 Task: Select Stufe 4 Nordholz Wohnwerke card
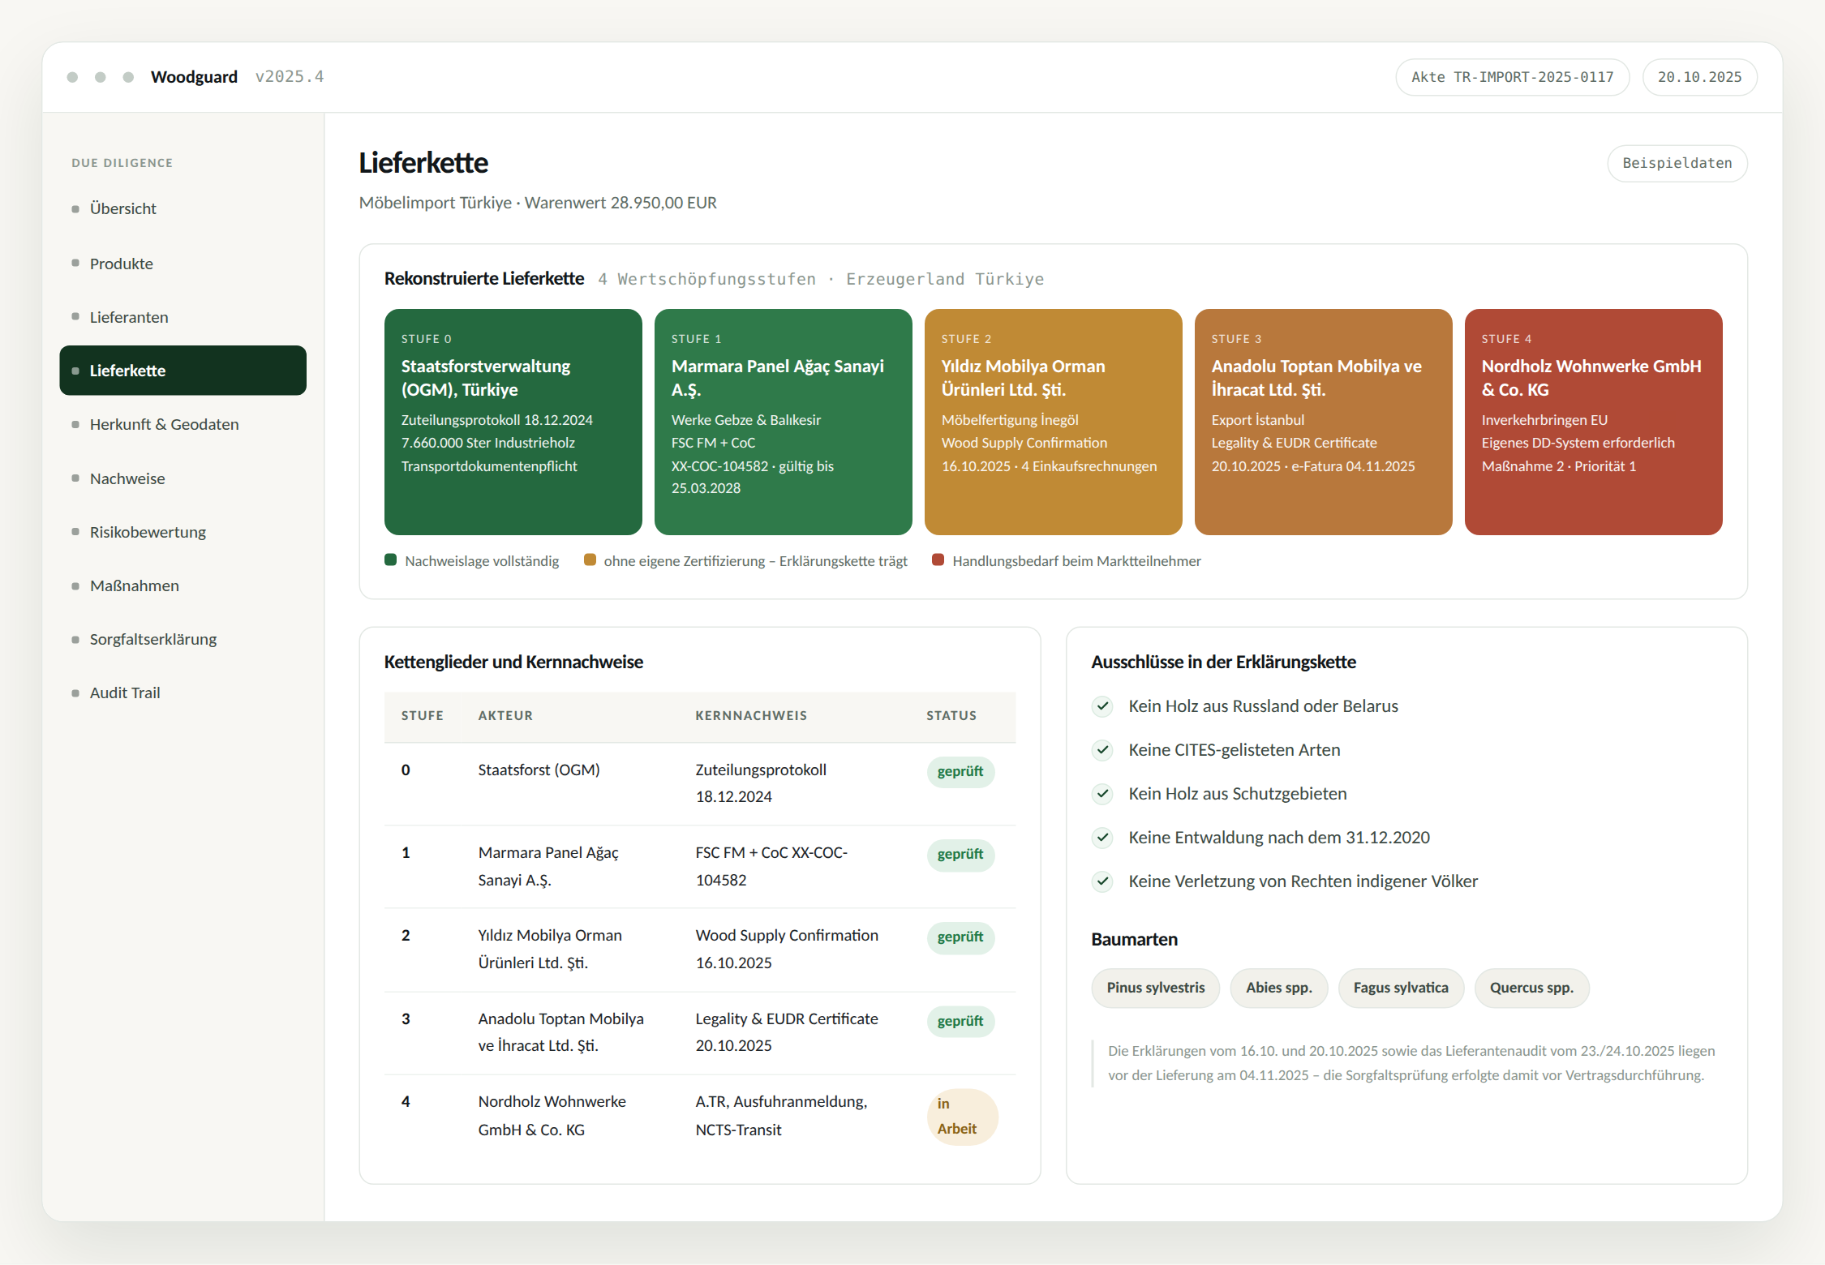click(x=1593, y=422)
